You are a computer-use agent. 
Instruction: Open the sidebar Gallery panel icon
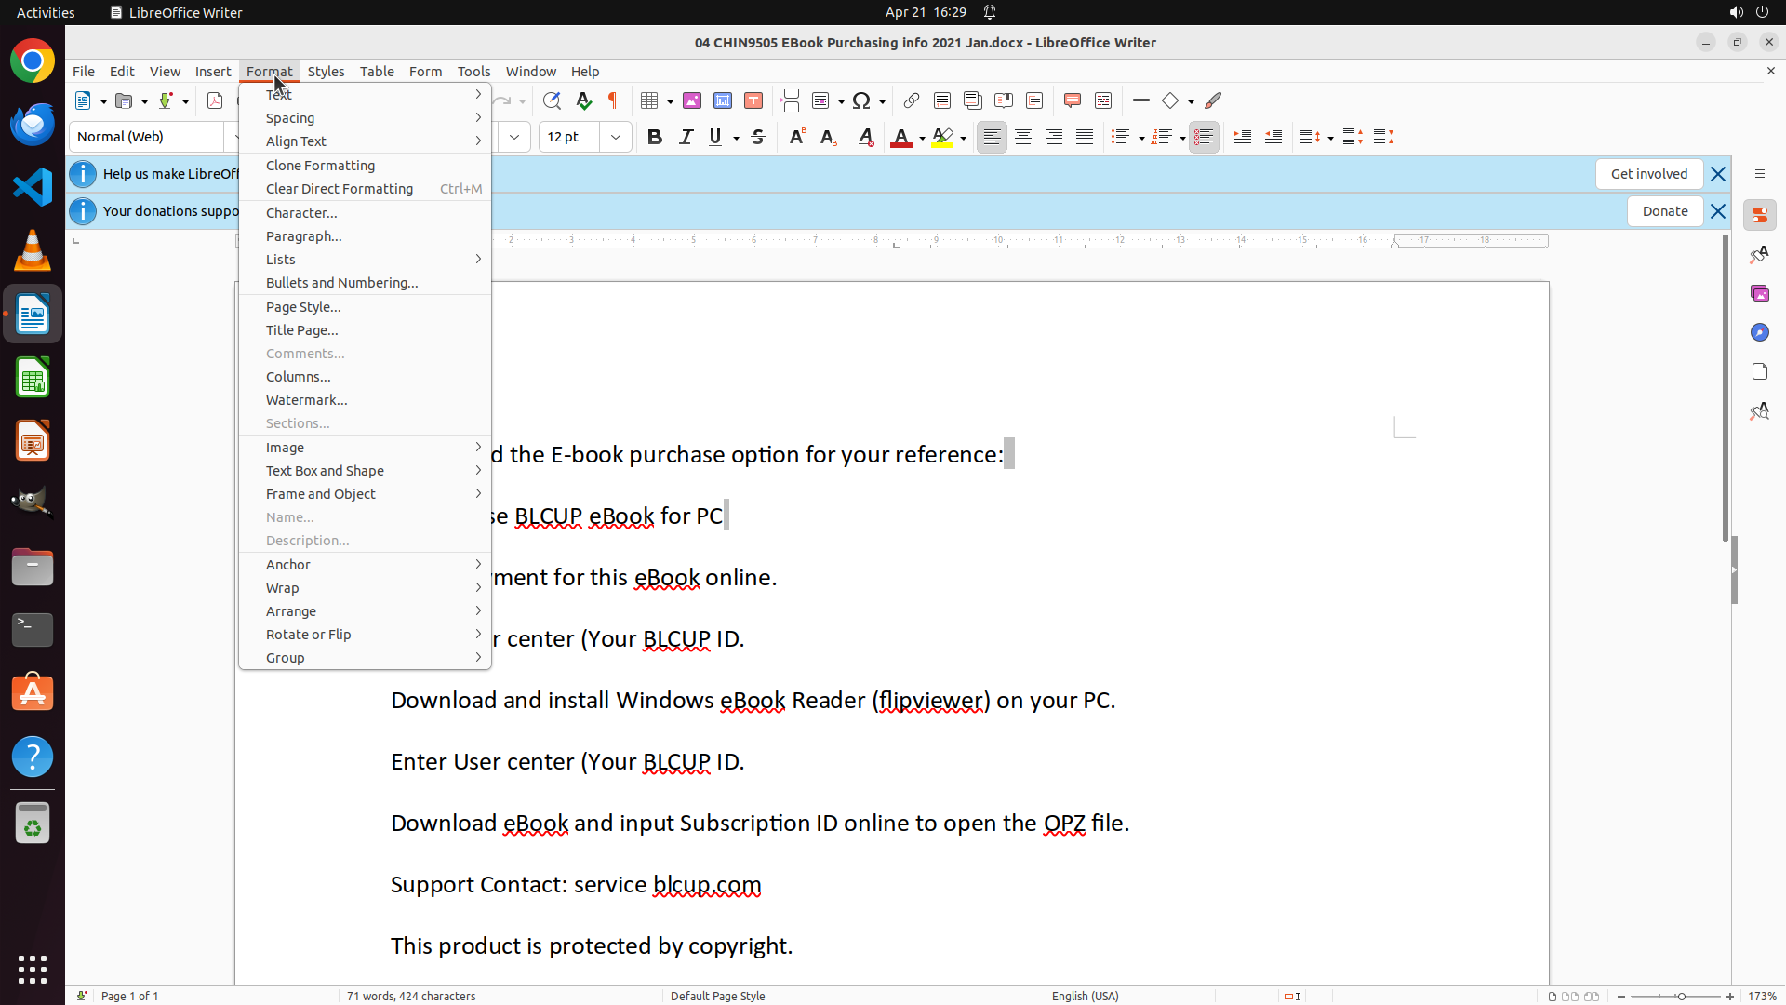tap(1759, 293)
